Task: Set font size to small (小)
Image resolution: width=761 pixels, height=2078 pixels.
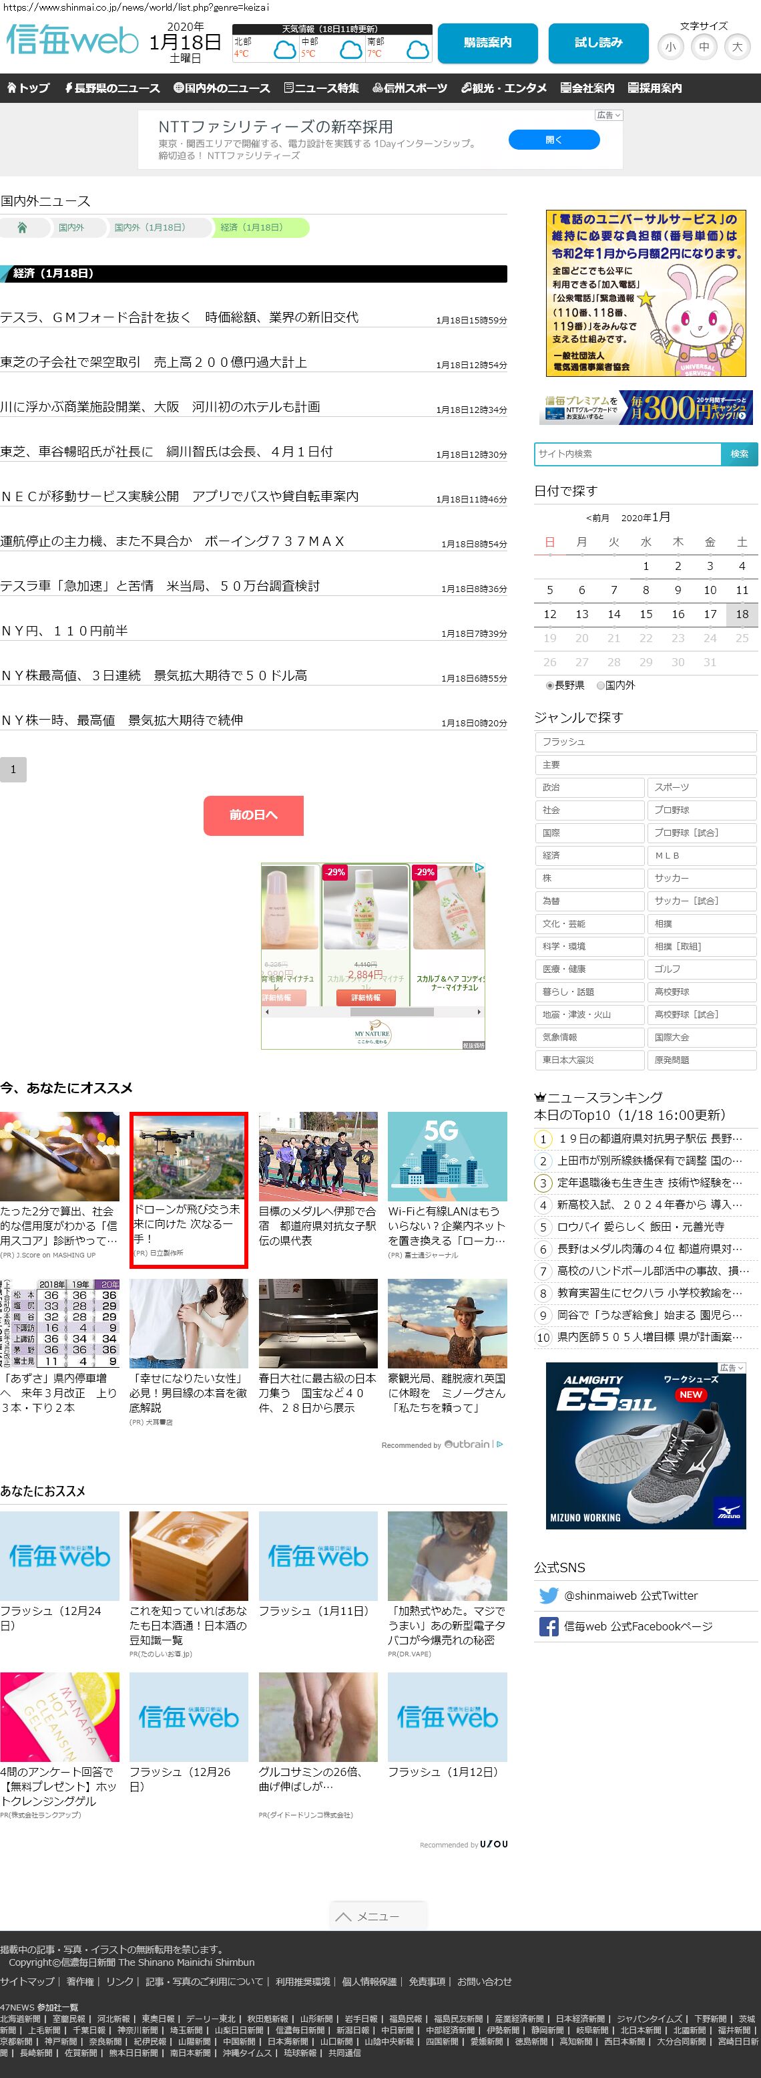Action: click(670, 47)
